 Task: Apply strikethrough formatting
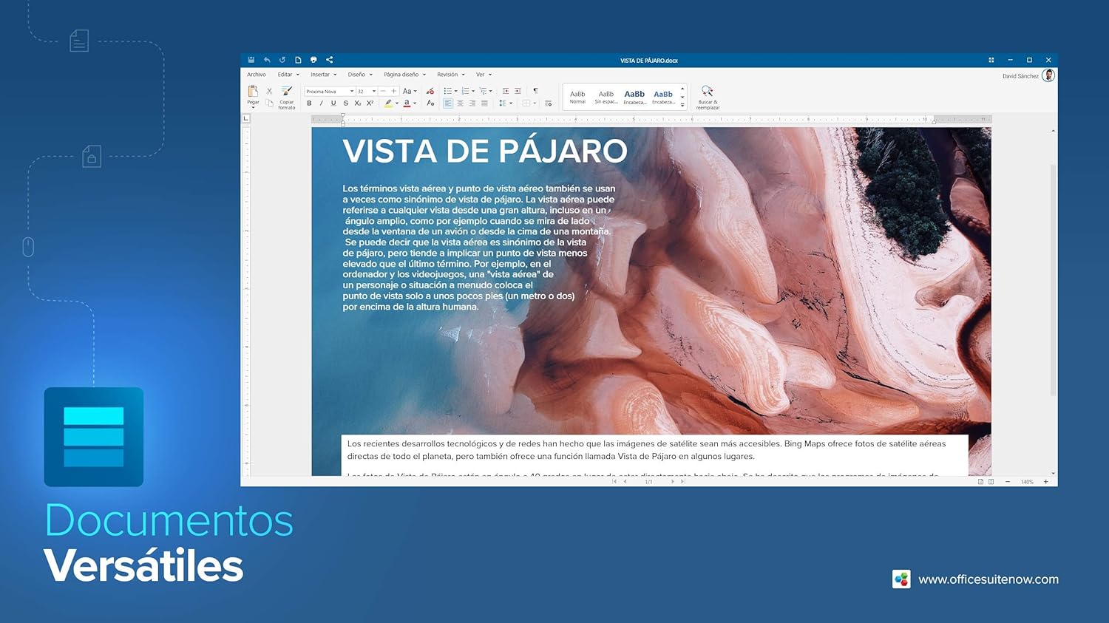pos(345,103)
